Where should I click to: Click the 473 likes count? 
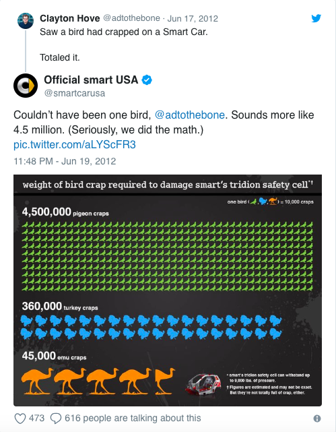coord(36,419)
